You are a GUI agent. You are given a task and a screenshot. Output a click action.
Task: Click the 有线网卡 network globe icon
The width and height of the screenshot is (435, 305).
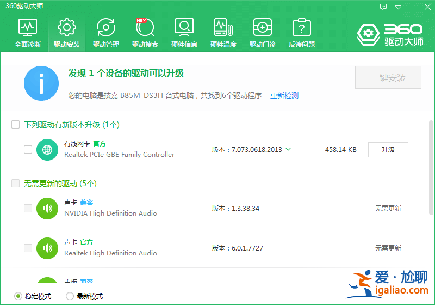[47, 150]
